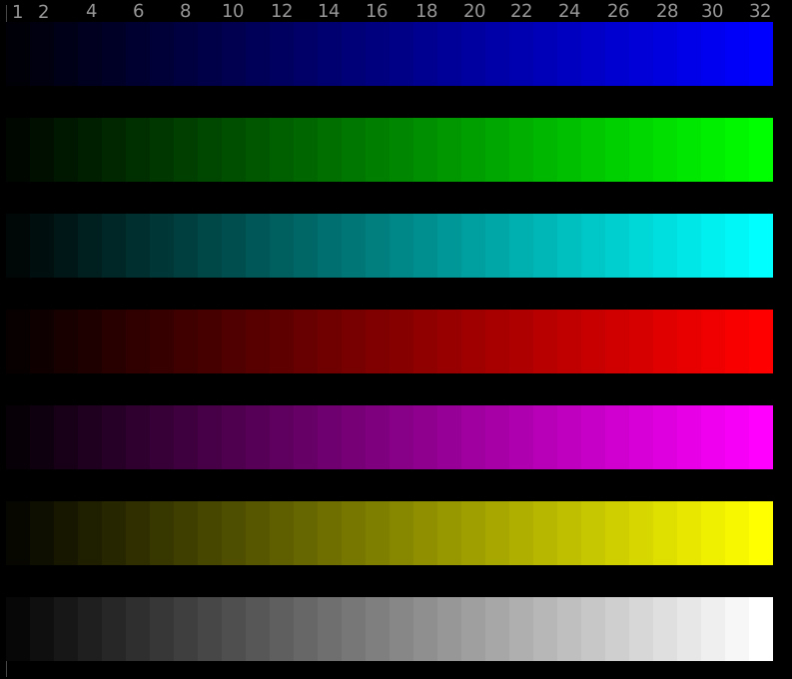Click the column number 26 label

pos(618,11)
